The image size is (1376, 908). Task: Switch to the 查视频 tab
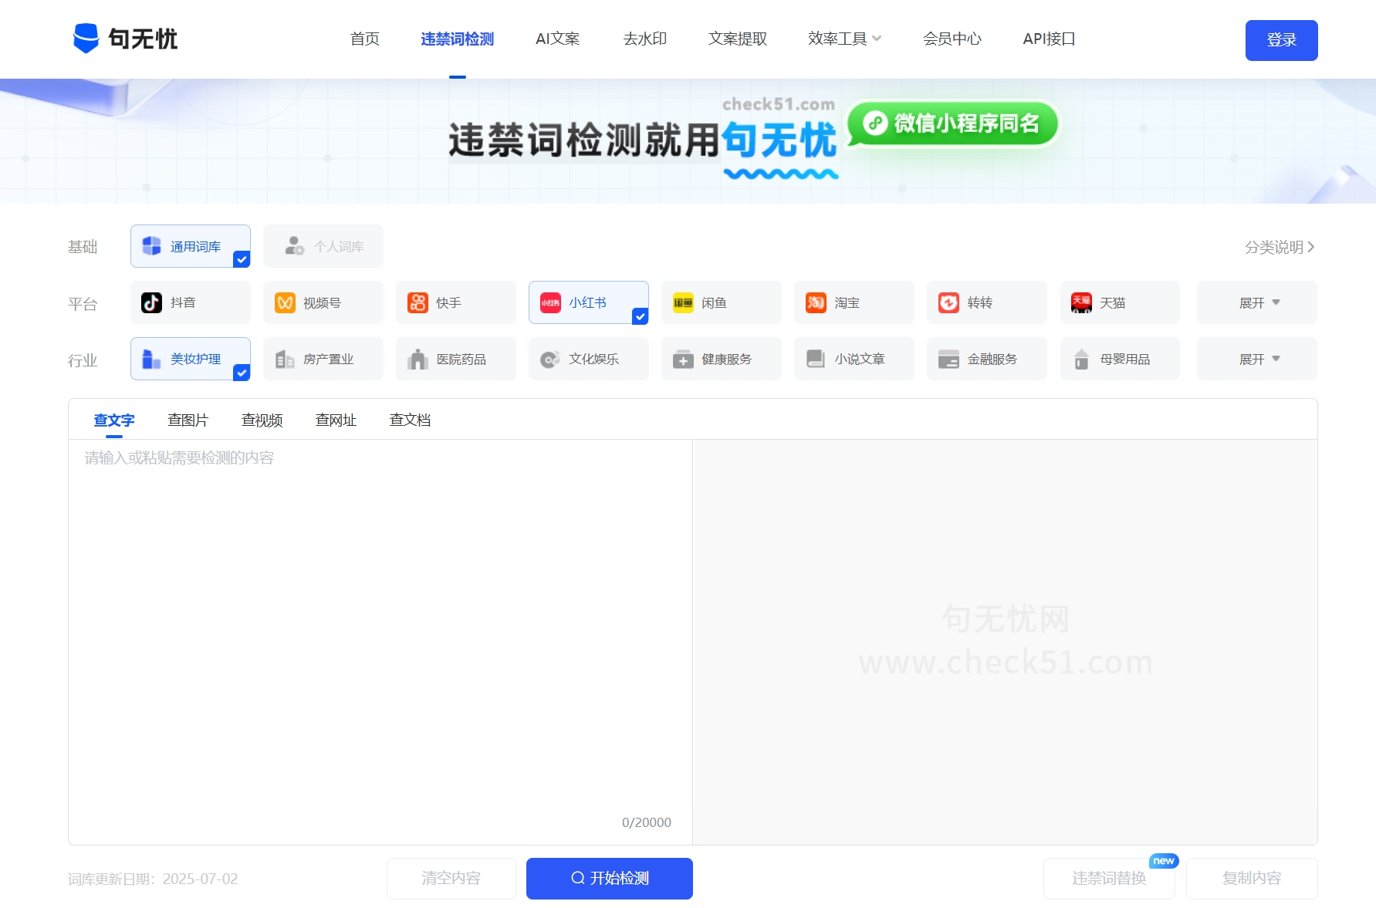(x=262, y=420)
